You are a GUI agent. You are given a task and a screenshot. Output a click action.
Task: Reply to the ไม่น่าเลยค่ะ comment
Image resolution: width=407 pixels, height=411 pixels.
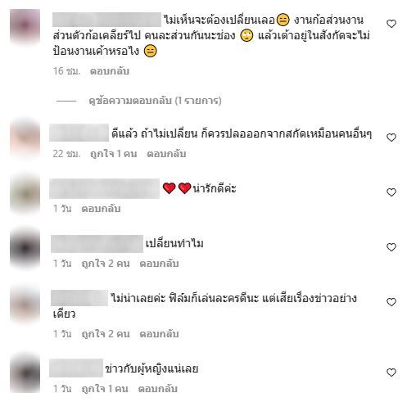159,334
